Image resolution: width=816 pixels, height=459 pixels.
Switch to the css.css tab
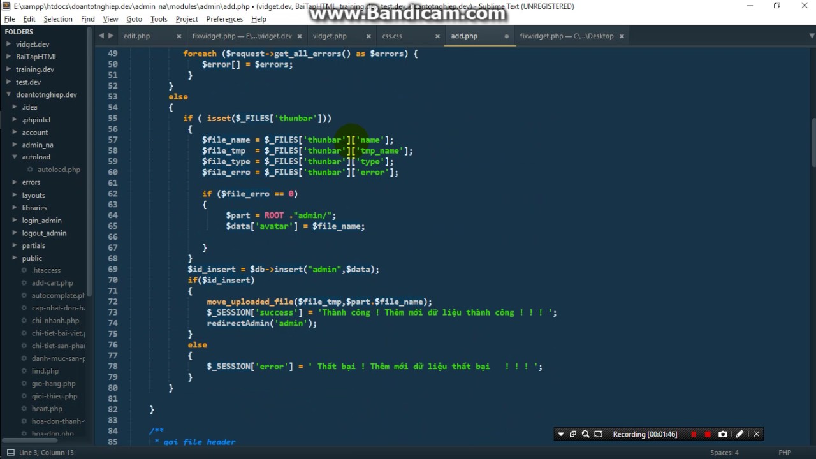[392, 36]
